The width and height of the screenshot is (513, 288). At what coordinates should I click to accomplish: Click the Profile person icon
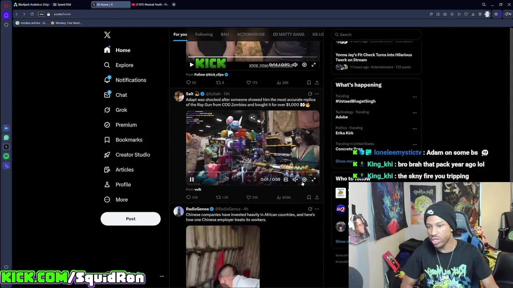[x=107, y=184]
